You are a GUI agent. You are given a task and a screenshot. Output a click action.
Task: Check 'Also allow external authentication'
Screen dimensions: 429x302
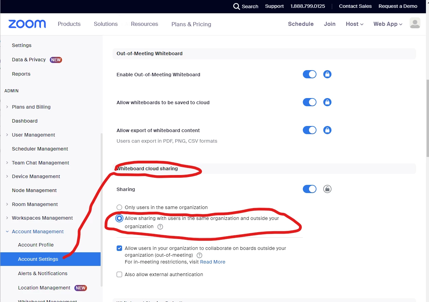119,274
